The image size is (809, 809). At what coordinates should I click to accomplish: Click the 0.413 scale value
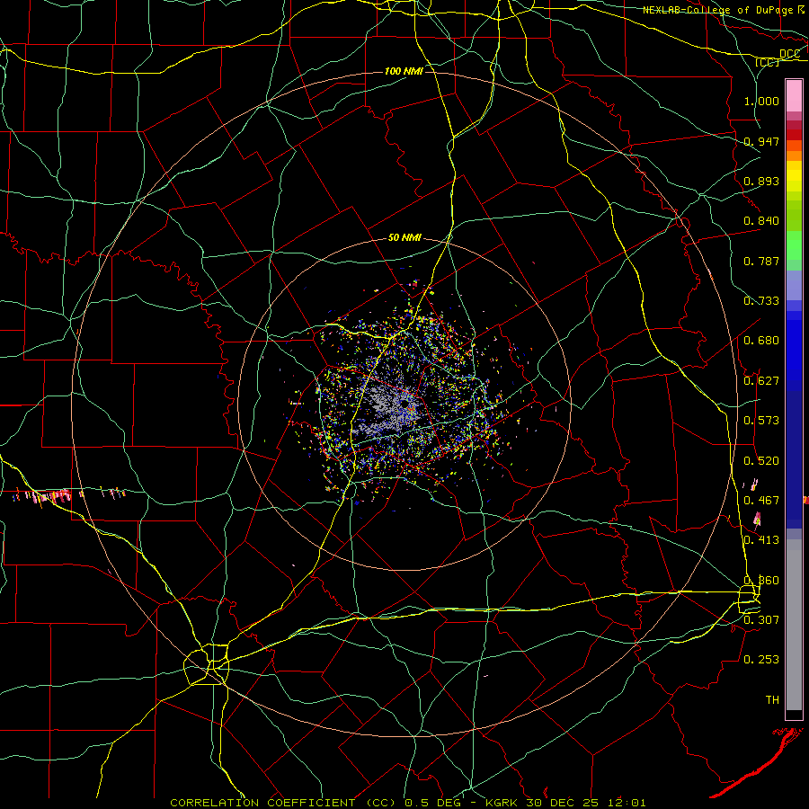click(x=761, y=540)
